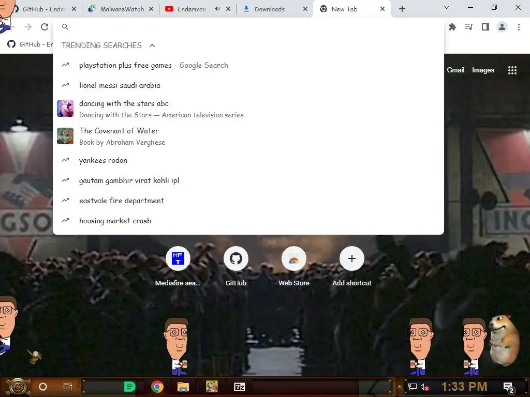This screenshot has width=530, height=397.
Task: Close the Enderman tab
Action: click(x=228, y=9)
